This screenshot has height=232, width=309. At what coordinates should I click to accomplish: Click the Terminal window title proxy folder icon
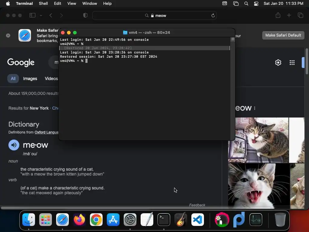pyautogui.click(x=125, y=33)
